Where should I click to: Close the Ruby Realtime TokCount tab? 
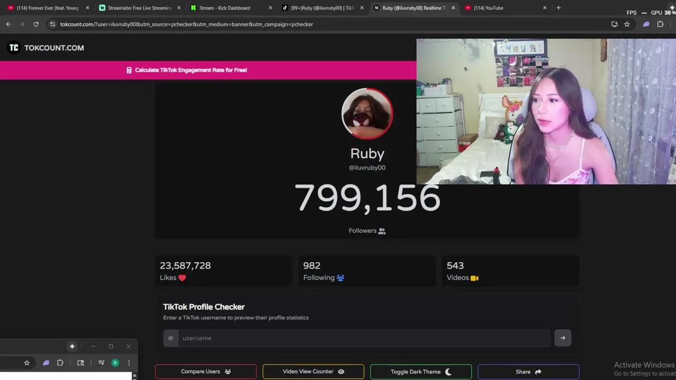pos(453,8)
